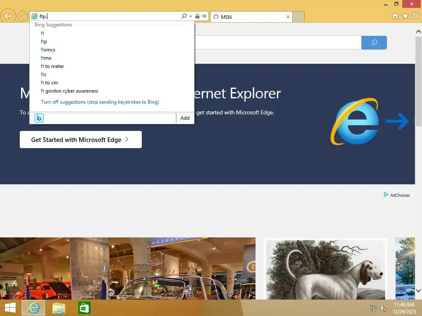Open the address bar autocomplete dropdown arrow
This screenshot has width=422, height=316.
[190, 16]
